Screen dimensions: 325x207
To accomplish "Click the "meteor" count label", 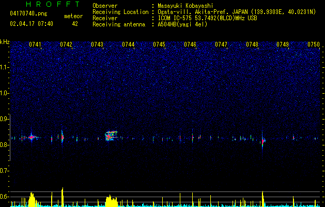I will (73, 16).
